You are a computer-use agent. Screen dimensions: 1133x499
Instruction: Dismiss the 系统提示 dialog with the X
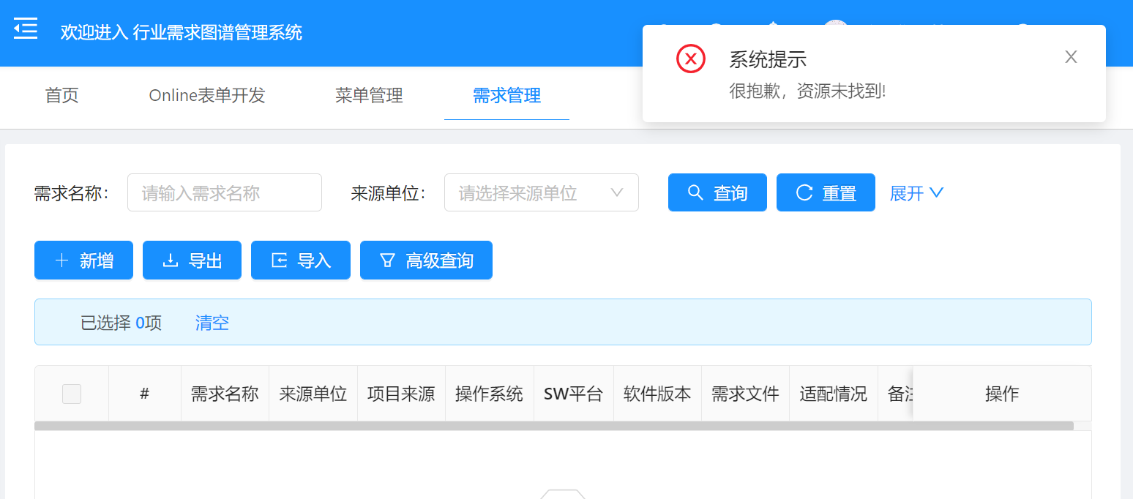tap(1071, 56)
